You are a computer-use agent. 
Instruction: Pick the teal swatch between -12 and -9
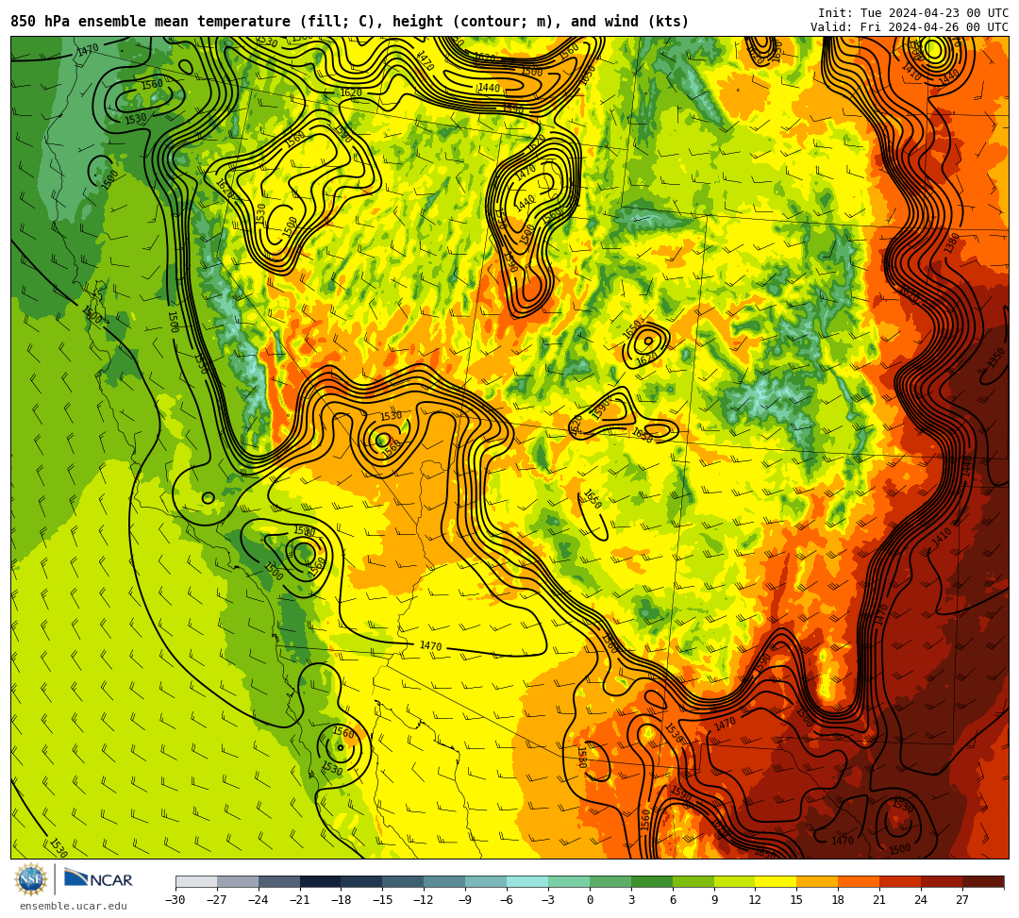tap(445, 881)
